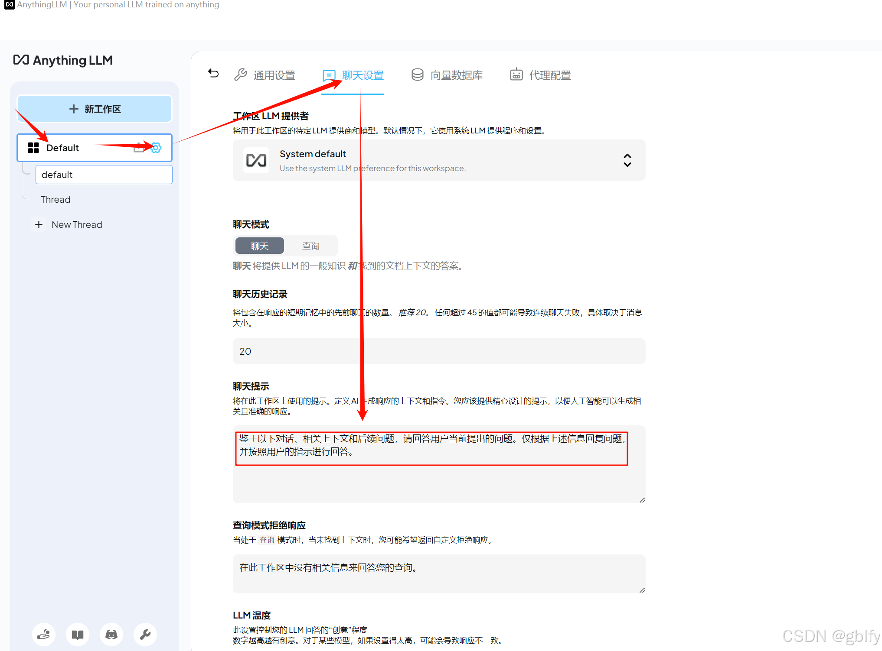Start a New Thread
The height and width of the screenshot is (651, 882).
(x=69, y=225)
